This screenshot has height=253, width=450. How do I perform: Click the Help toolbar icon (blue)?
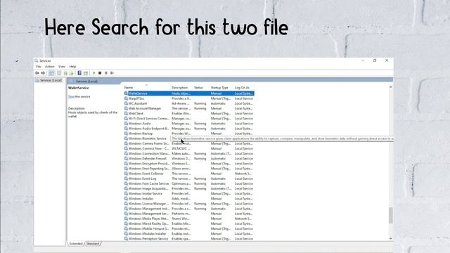(79, 73)
